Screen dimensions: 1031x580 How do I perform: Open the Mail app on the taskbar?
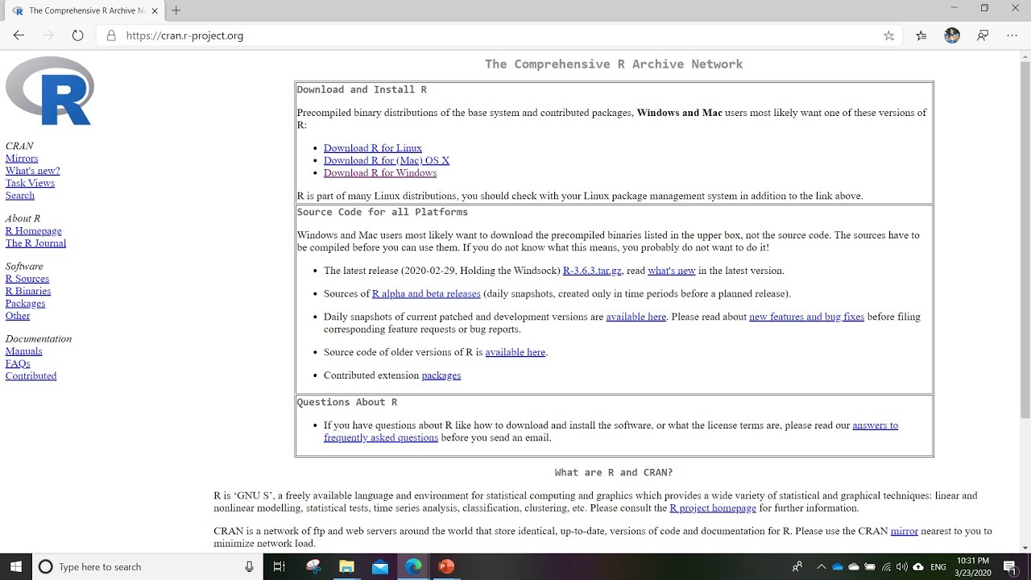pyautogui.click(x=380, y=567)
